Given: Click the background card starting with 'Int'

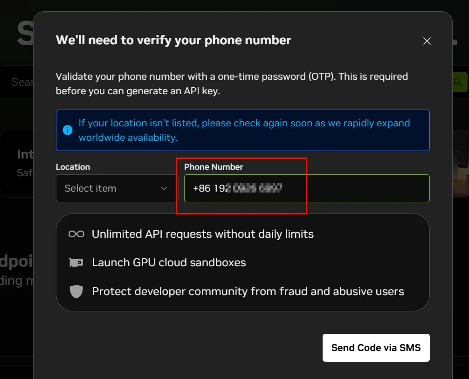Looking at the screenshot, I should pyautogui.click(x=19, y=163).
